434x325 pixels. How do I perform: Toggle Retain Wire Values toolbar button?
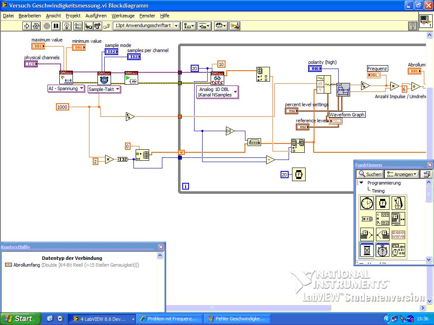coord(78,26)
